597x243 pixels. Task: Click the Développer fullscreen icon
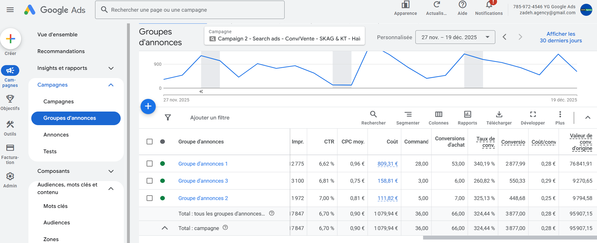pos(533,114)
